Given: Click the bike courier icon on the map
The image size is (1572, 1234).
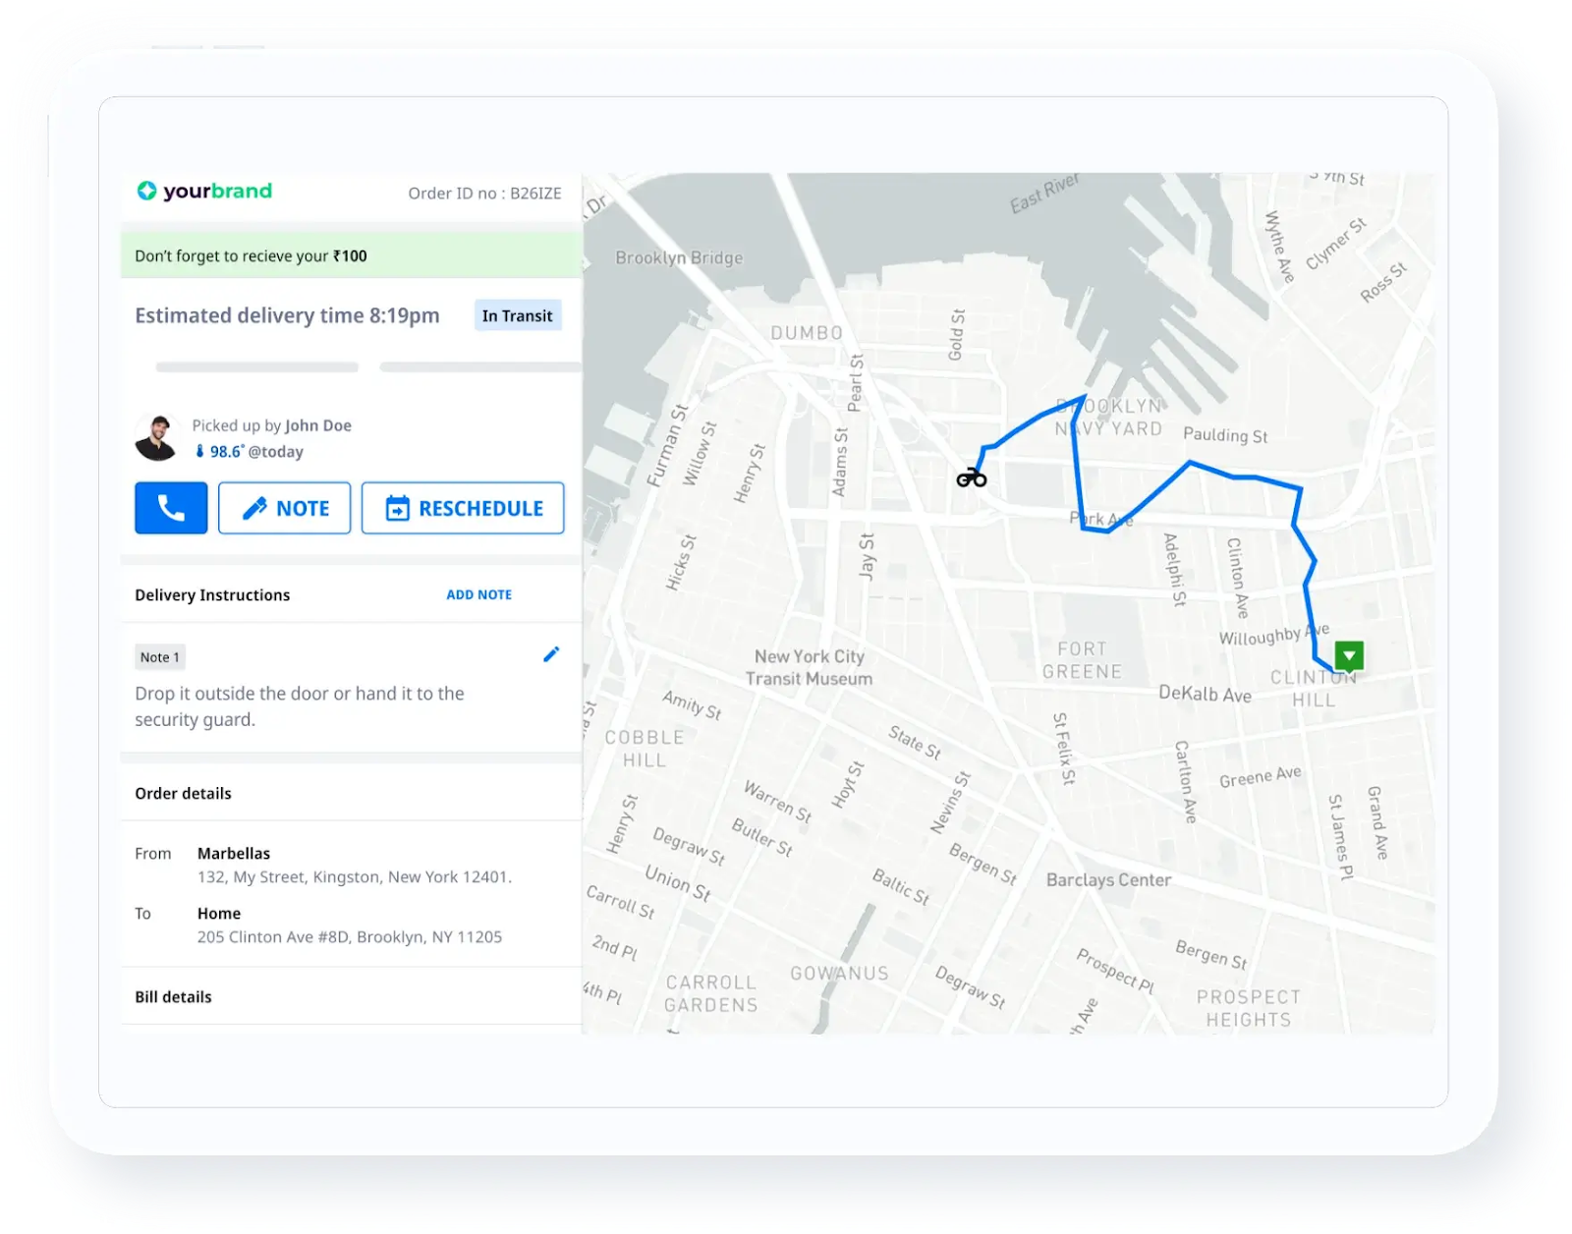Looking at the screenshot, I should (972, 476).
